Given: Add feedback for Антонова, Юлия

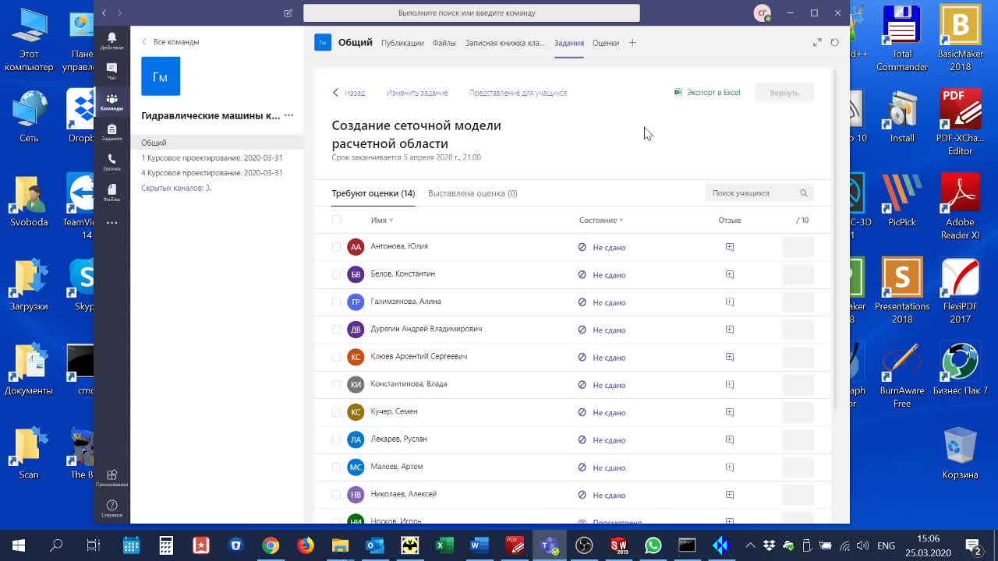Looking at the screenshot, I should [730, 247].
